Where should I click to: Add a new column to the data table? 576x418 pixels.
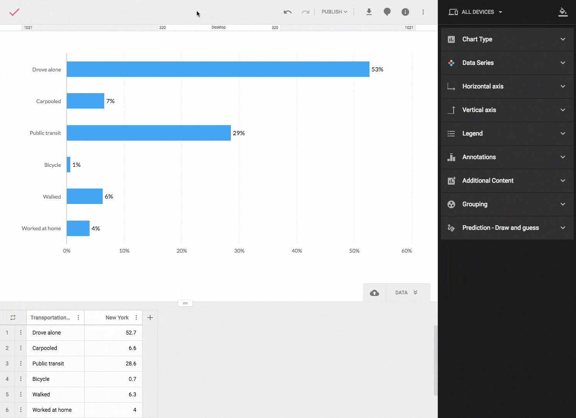pos(150,318)
